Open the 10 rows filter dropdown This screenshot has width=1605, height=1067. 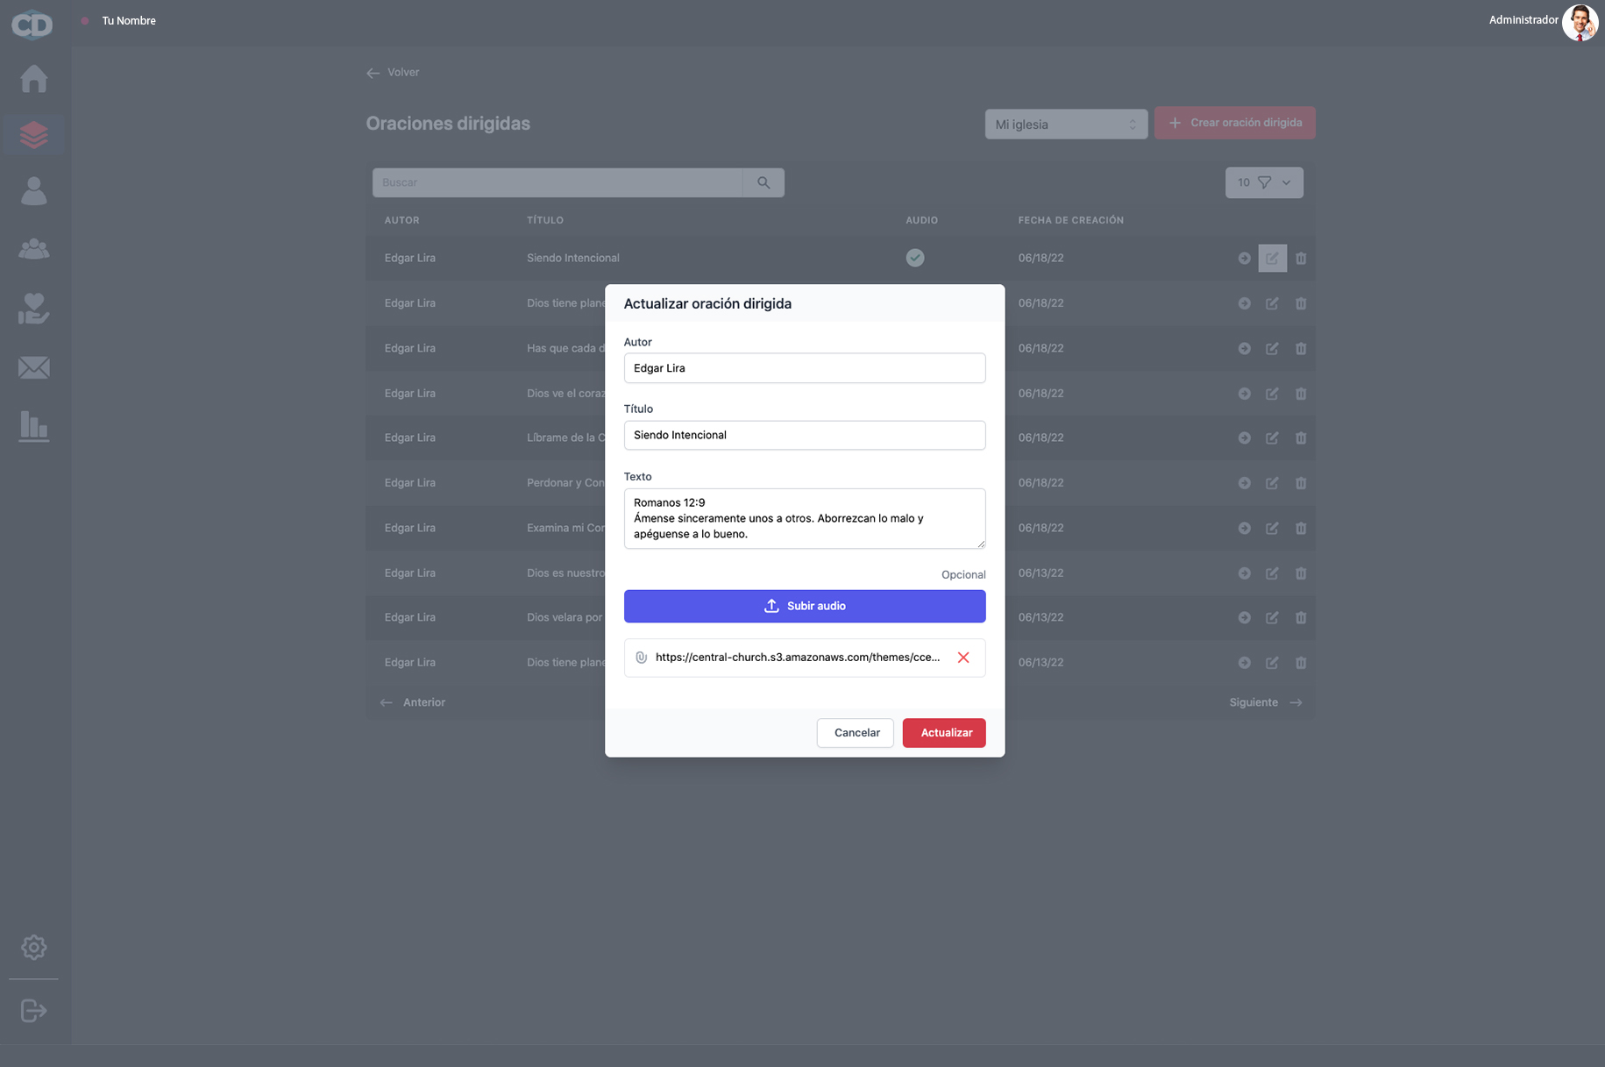pos(1264,182)
